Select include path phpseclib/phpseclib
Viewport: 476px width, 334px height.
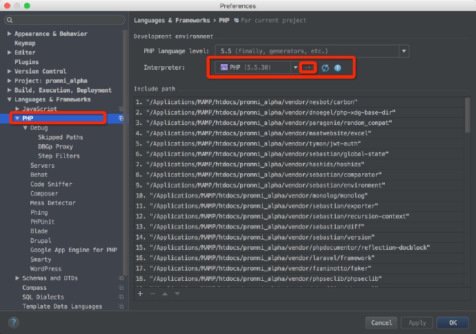coord(299,278)
